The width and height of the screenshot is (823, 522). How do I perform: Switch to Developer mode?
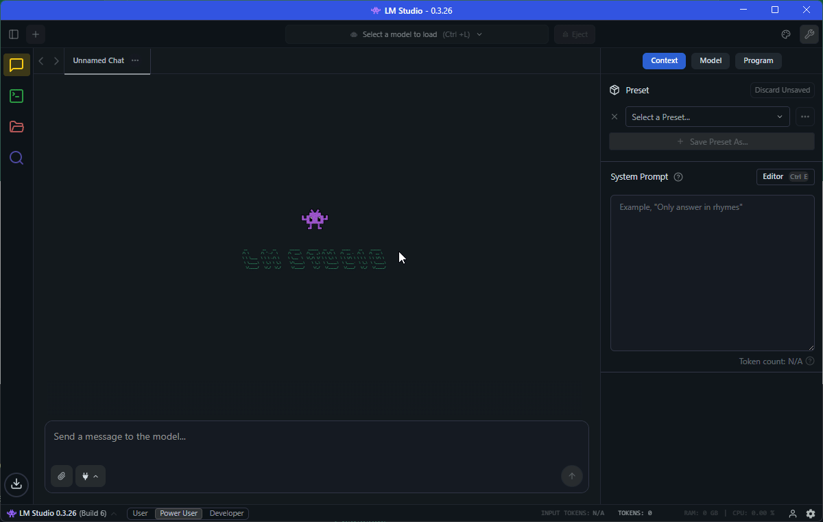(x=226, y=513)
